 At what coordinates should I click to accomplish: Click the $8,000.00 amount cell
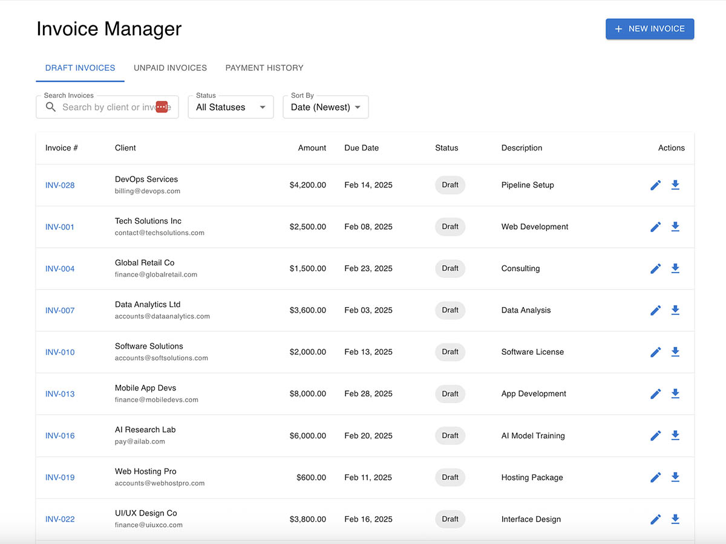point(308,393)
